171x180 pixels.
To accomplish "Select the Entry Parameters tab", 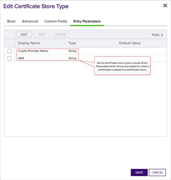I will [x=87, y=21].
